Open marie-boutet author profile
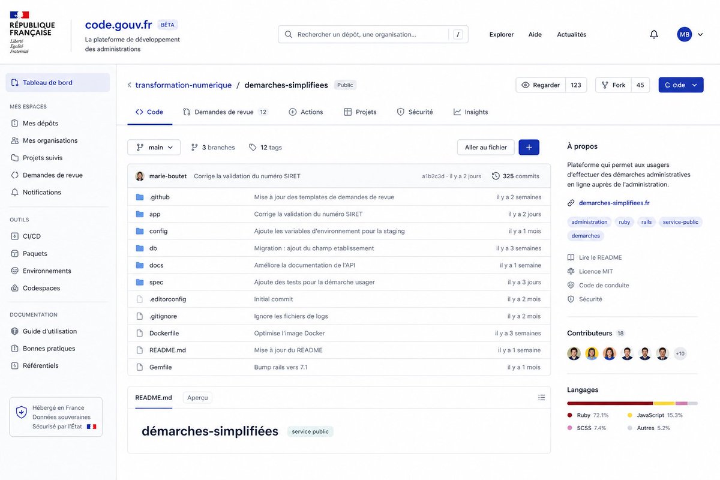 pyautogui.click(x=167, y=176)
